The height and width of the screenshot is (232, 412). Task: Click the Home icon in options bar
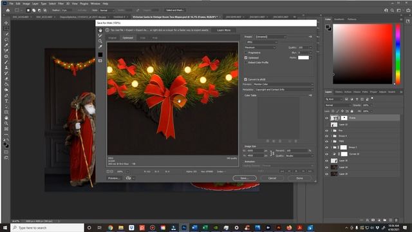point(8,10)
